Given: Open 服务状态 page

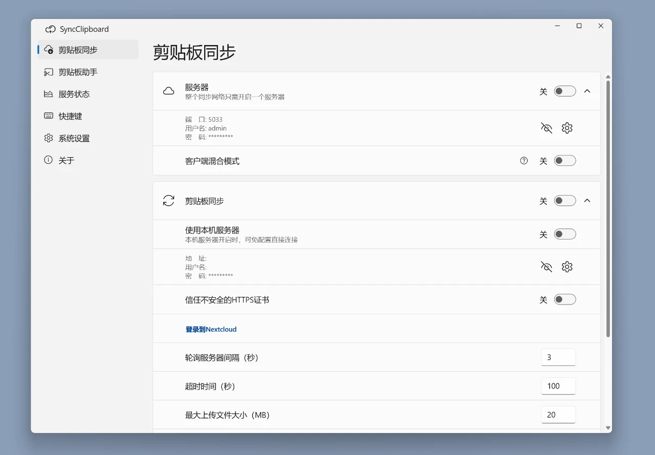Looking at the screenshot, I should click(x=88, y=94).
